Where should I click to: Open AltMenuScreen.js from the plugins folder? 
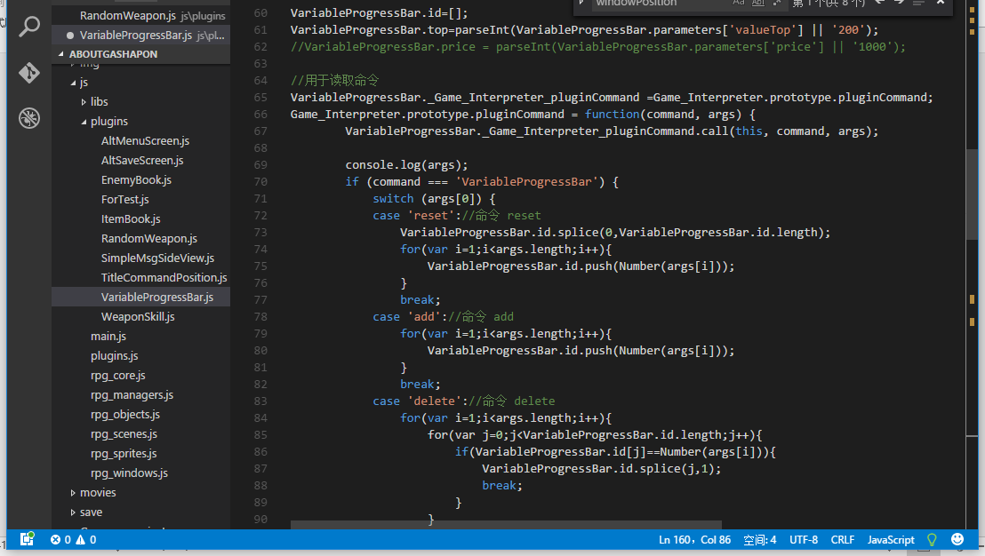[x=145, y=141]
